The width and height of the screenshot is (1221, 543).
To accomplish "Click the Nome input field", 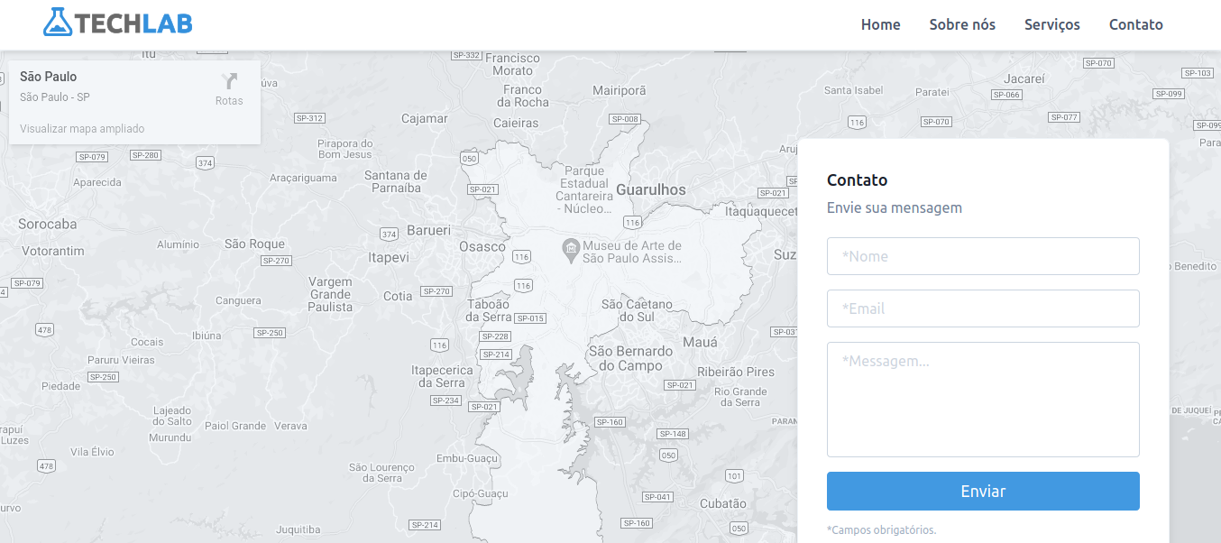I will click(983, 255).
